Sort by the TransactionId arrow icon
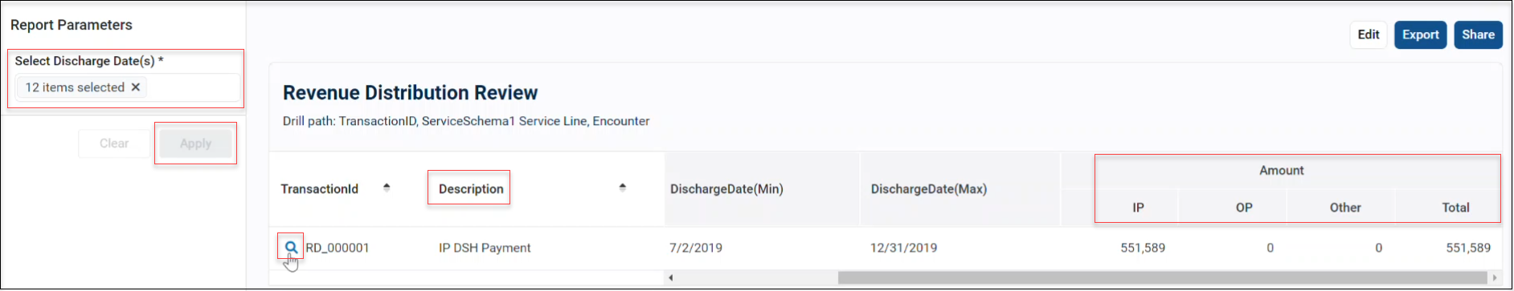The width and height of the screenshot is (1514, 291). point(387,188)
